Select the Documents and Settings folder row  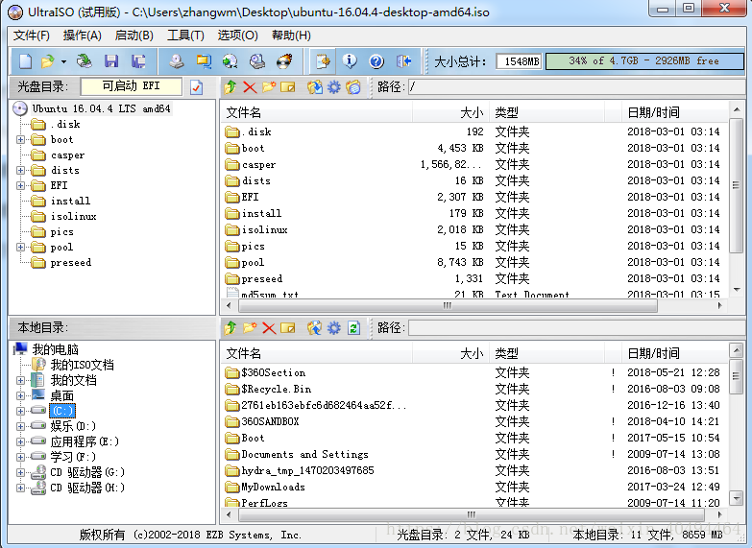click(x=474, y=454)
